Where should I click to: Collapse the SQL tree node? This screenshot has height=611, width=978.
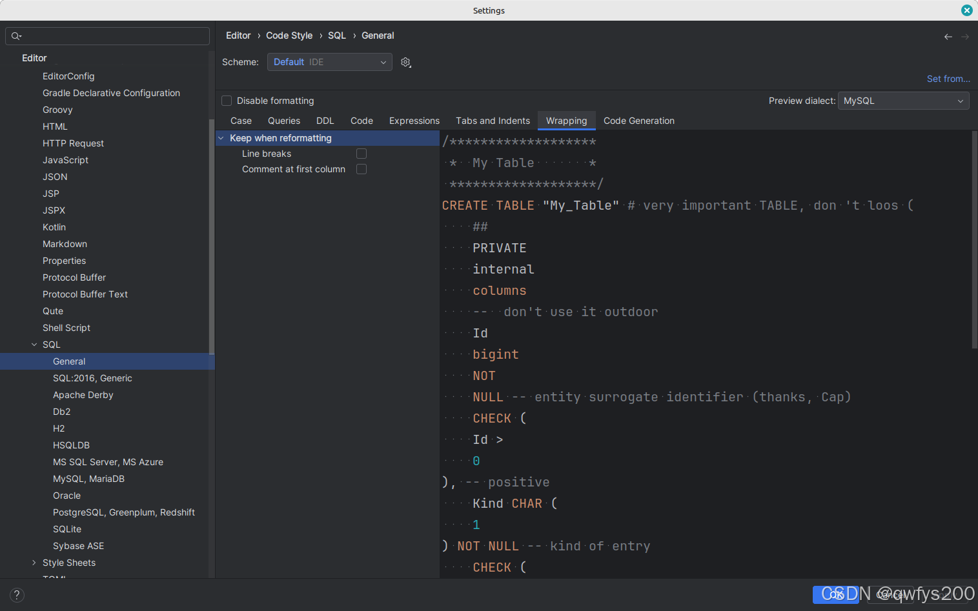coord(34,345)
